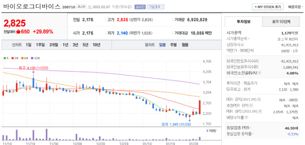This screenshot has width=305, height=145.
Task: Click the -0.53% sector change value
Action: (x=292, y=134)
